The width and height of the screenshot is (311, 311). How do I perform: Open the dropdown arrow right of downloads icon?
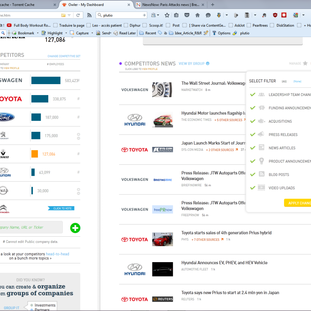click(227, 15)
